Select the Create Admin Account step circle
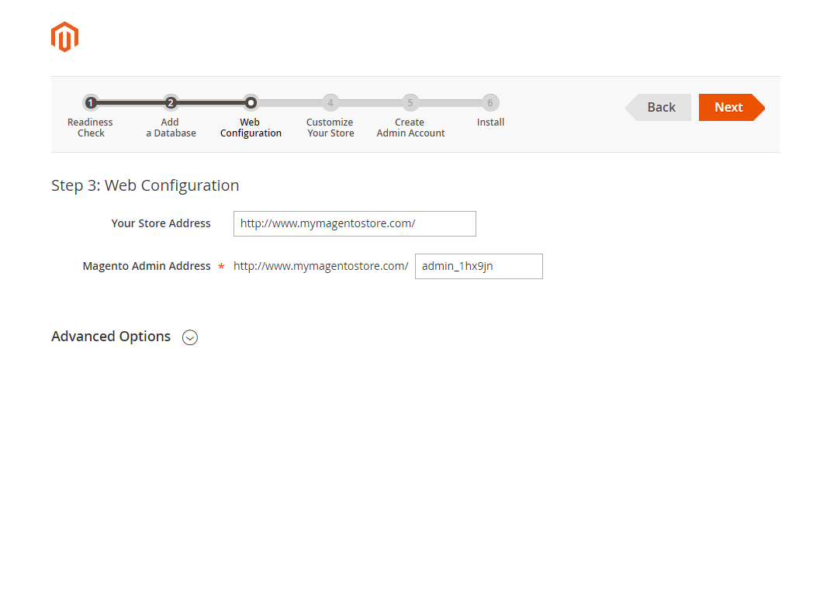Viewport: 813px width, 608px height. [410, 102]
